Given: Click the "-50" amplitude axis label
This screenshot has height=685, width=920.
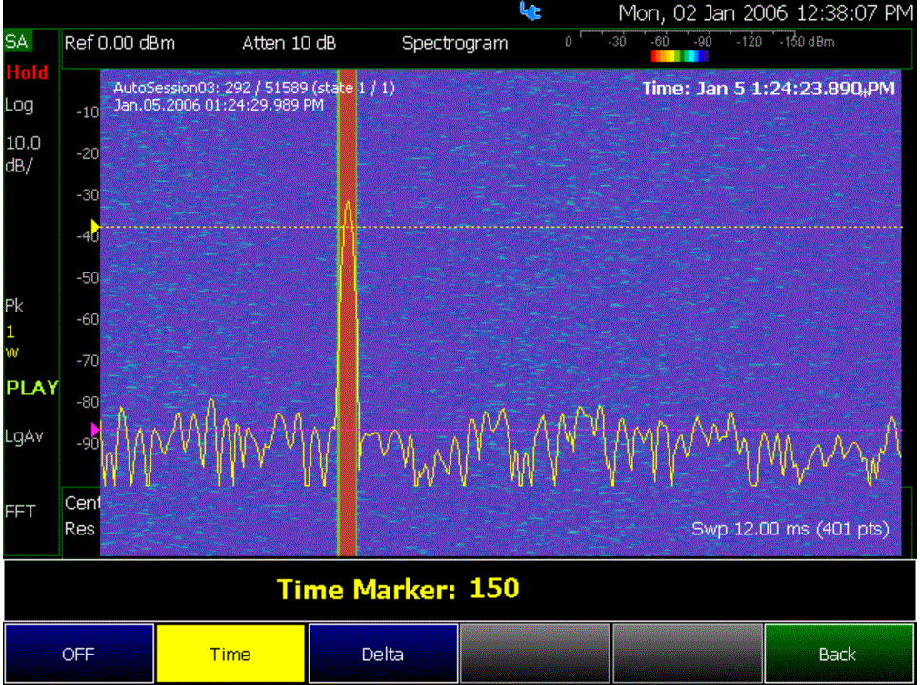Looking at the screenshot, I should [88, 277].
